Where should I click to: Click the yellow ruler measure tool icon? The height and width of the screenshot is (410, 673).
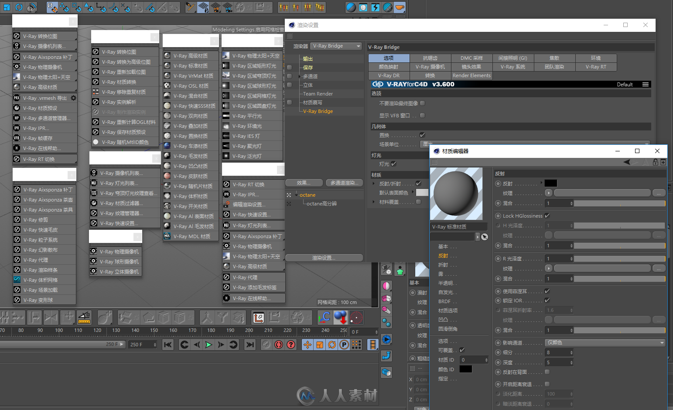click(x=84, y=318)
